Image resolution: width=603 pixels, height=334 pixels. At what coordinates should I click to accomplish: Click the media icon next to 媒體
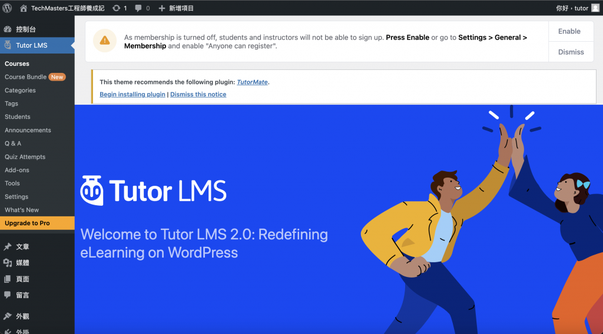point(8,263)
